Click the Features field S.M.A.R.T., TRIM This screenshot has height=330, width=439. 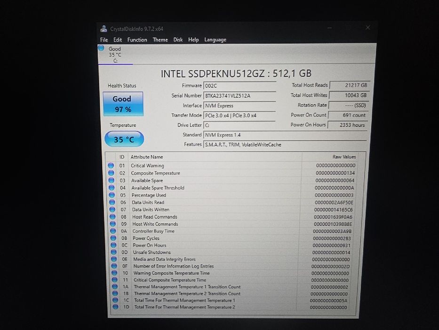click(285, 145)
